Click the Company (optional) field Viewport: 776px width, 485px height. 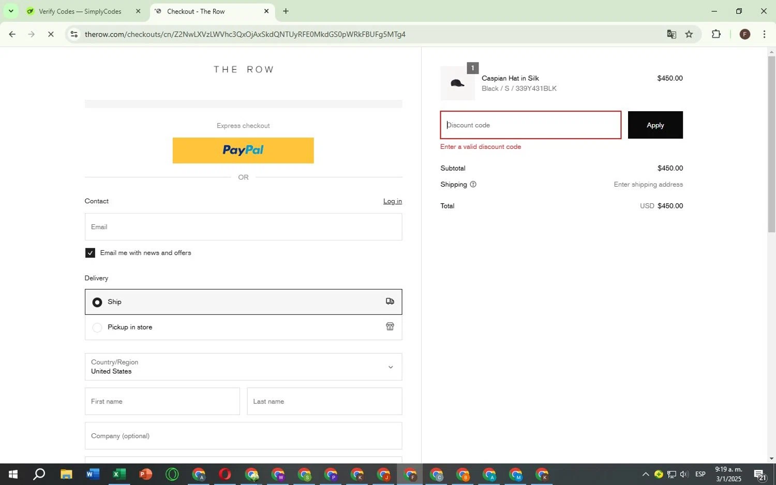(243, 436)
